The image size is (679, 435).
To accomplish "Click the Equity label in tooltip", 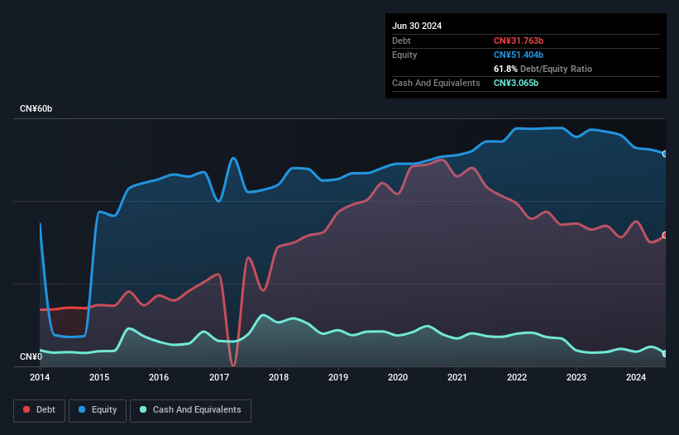I will pos(404,55).
